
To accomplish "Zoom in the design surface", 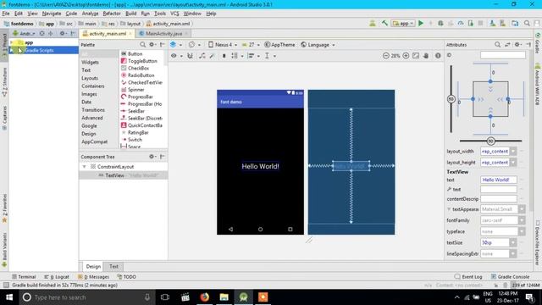I will pos(406,56).
